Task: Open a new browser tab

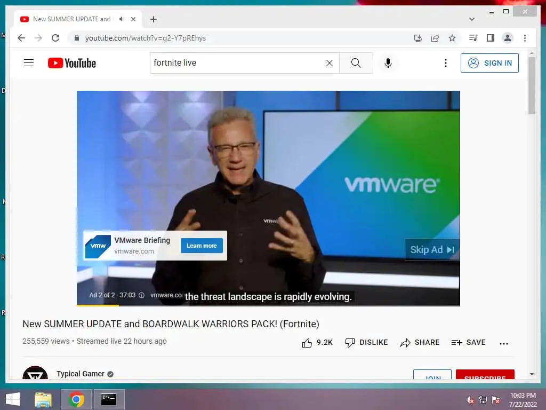Action: tap(154, 19)
